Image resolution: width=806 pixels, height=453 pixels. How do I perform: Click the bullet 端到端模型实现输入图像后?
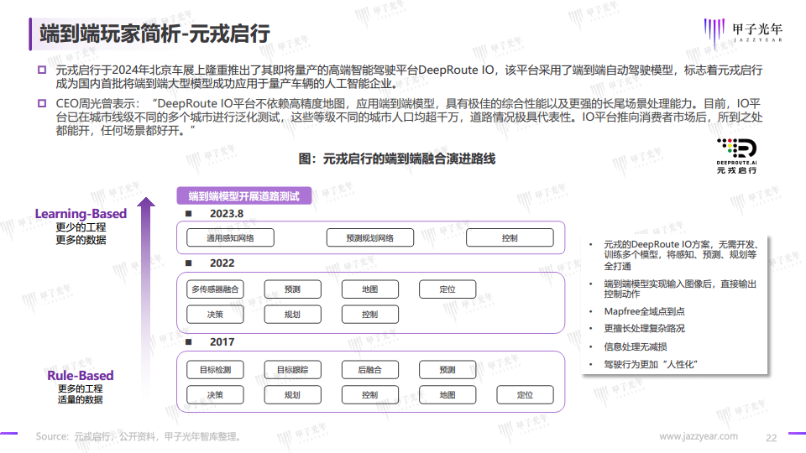tap(680, 289)
